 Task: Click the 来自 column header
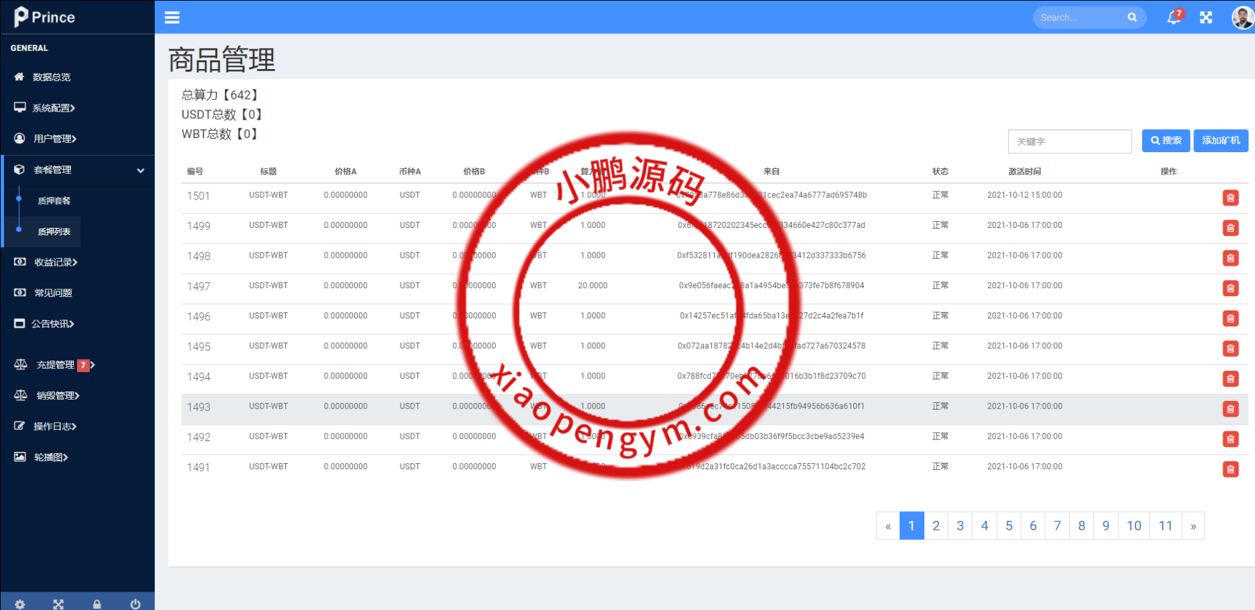[772, 172]
